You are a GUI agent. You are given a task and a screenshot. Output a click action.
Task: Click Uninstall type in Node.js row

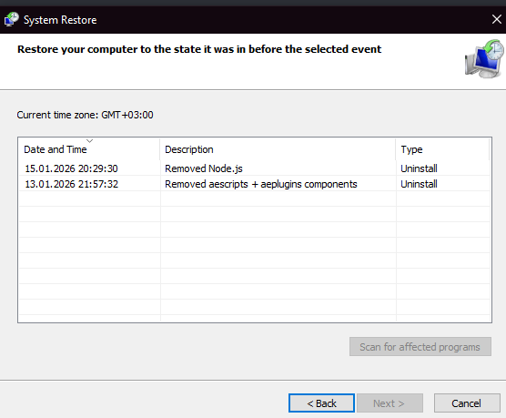pyautogui.click(x=419, y=168)
